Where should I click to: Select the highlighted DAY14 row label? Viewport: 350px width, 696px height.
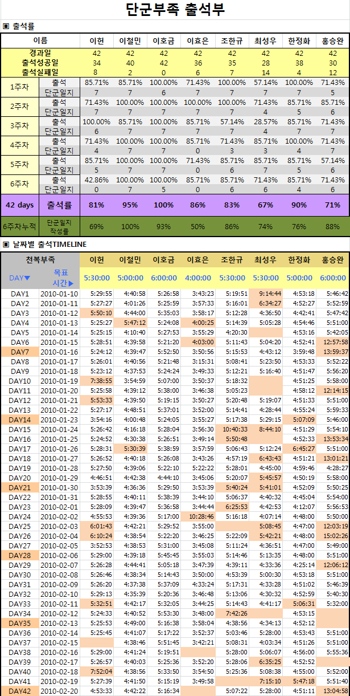[20, 420]
